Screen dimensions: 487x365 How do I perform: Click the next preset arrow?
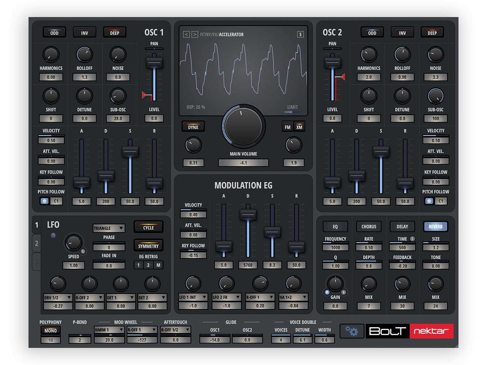click(195, 35)
